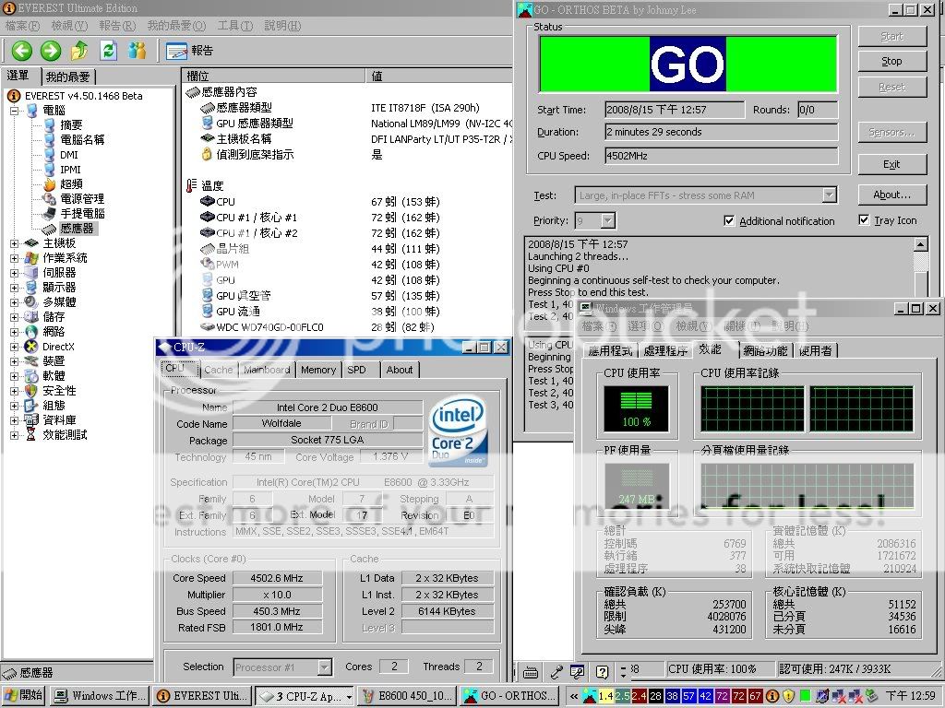The width and height of the screenshot is (945, 708).
Task: Click the Up folder icon in EVEREST toolbar
Action: tap(80, 51)
